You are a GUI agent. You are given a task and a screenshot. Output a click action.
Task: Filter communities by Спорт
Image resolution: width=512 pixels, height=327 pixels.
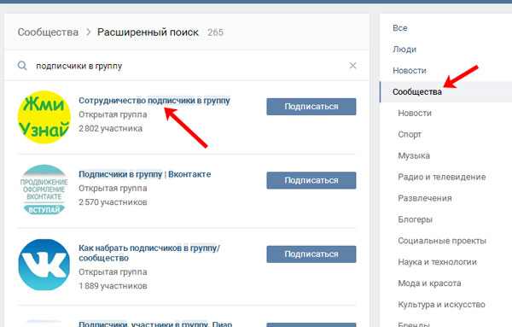(x=410, y=135)
